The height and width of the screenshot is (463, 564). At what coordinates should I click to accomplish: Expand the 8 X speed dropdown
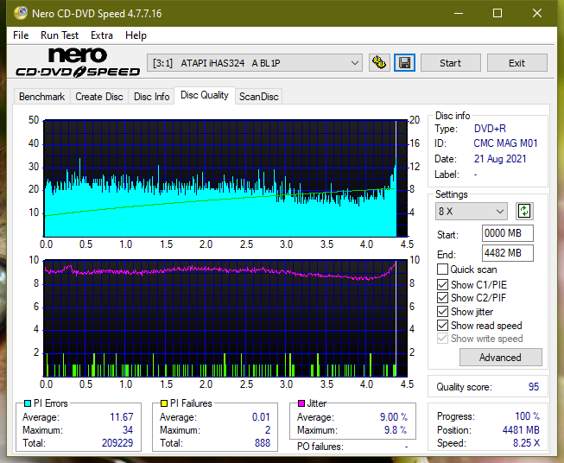472,211
